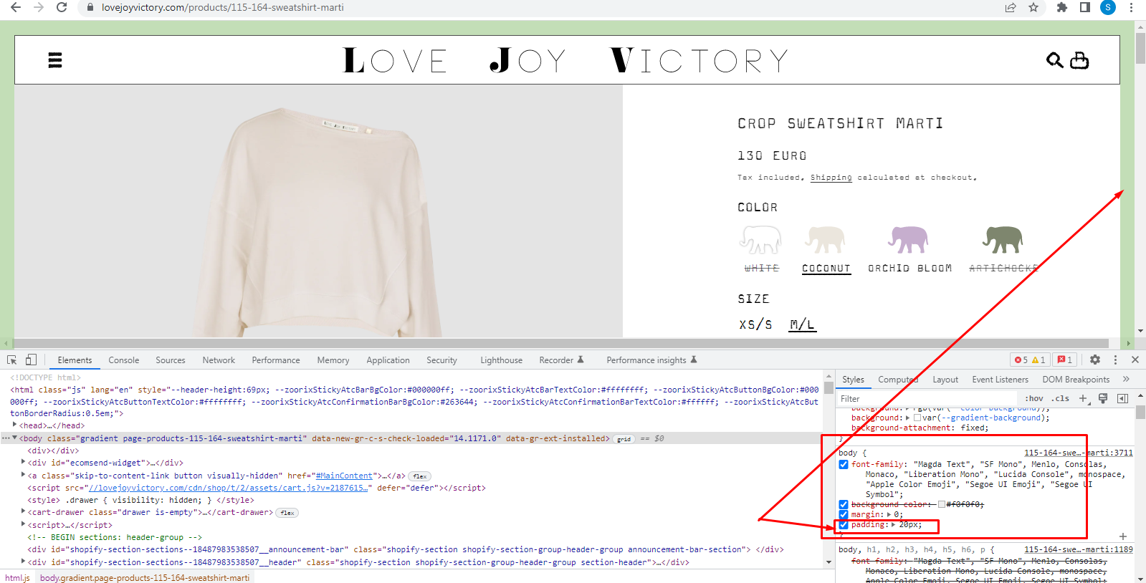Show the errors and warnings counter

coord(1030,360)
